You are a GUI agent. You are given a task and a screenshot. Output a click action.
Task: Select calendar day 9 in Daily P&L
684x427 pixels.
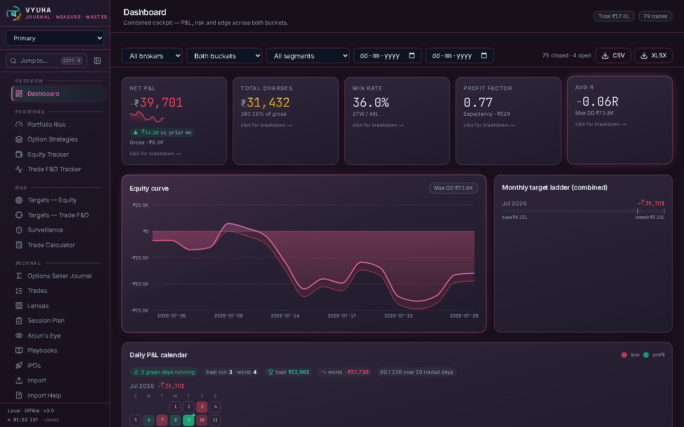click(x=189, y=420)
